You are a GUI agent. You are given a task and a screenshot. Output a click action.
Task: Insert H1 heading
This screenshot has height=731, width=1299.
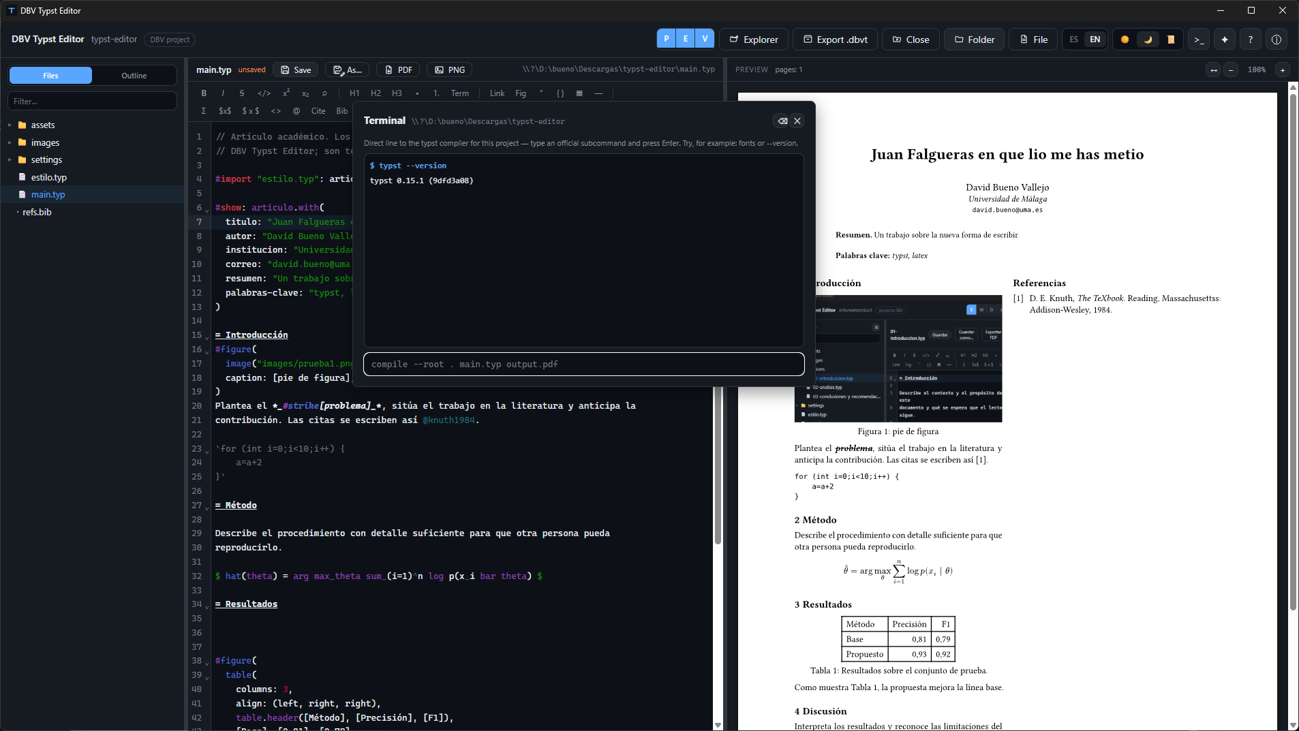coord(354,93)
